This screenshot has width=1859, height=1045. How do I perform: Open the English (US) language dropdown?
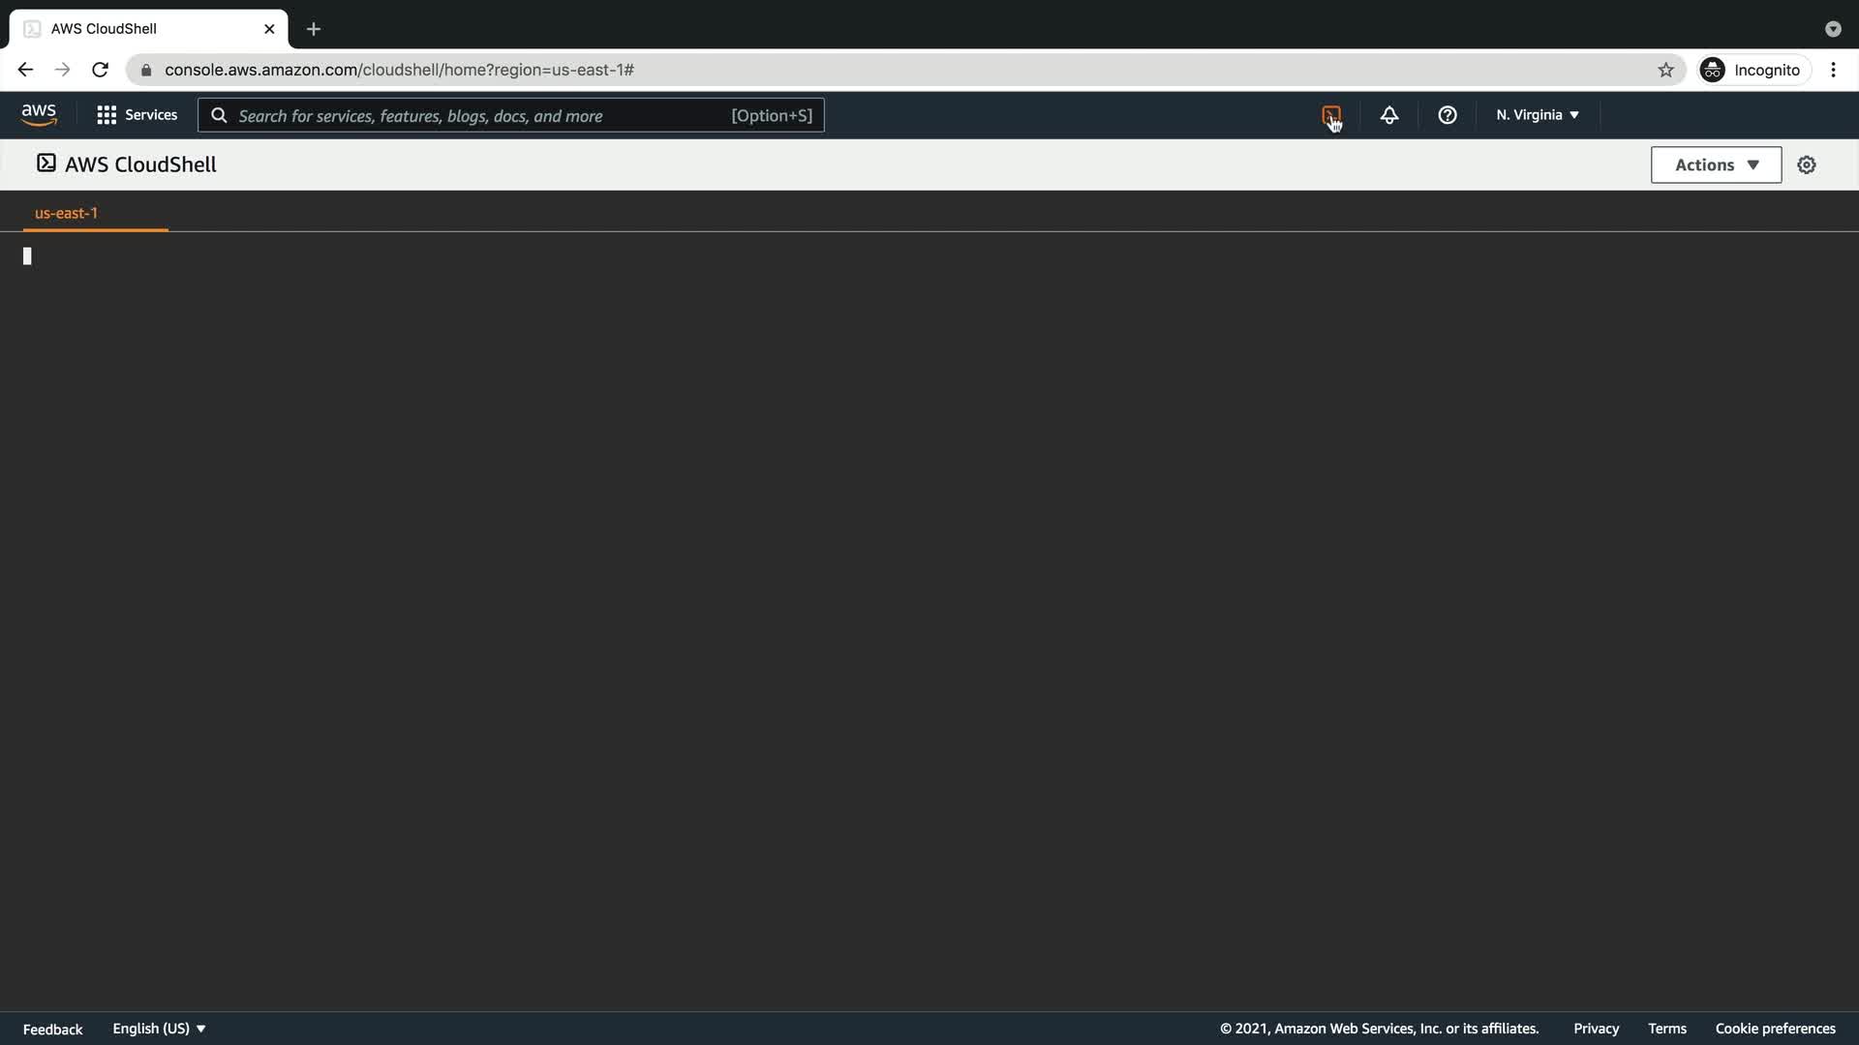pyautogui.click(x=159, y=1029)
